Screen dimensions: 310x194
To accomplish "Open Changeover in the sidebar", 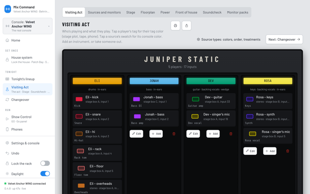I will click(28, 100).
